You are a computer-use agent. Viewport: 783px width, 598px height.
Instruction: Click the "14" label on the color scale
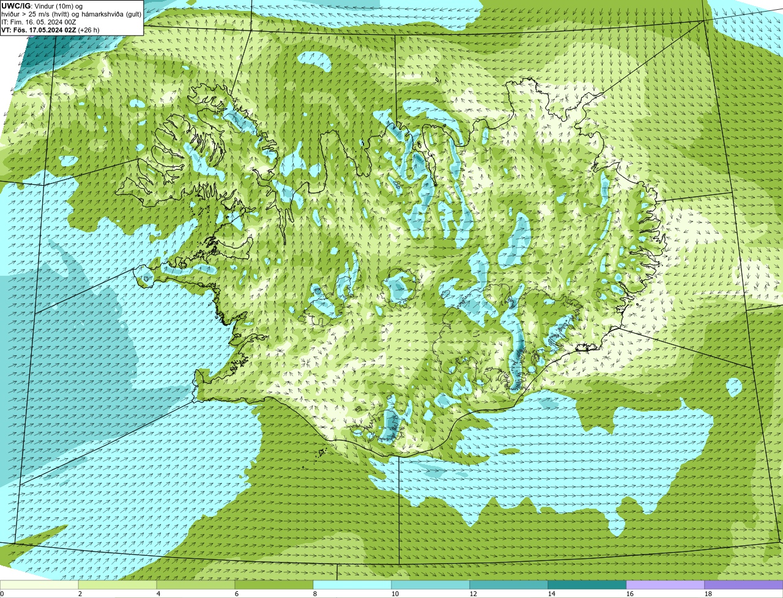552,594
